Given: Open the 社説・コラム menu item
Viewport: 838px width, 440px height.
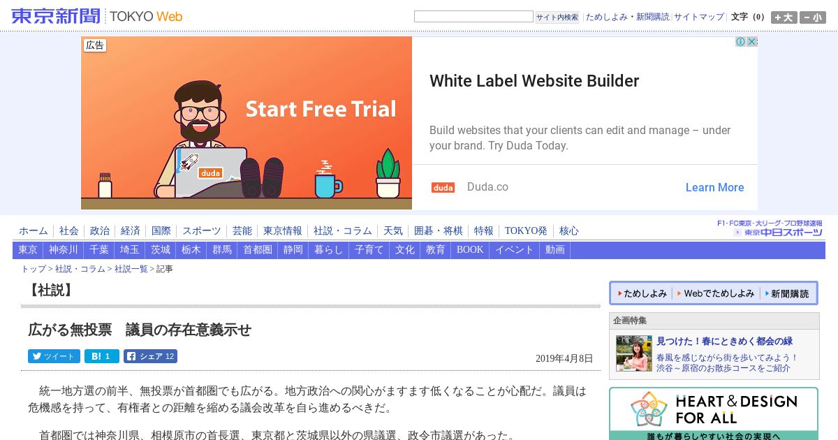Looking at the screenshot, I should click(x=343, y=230).
